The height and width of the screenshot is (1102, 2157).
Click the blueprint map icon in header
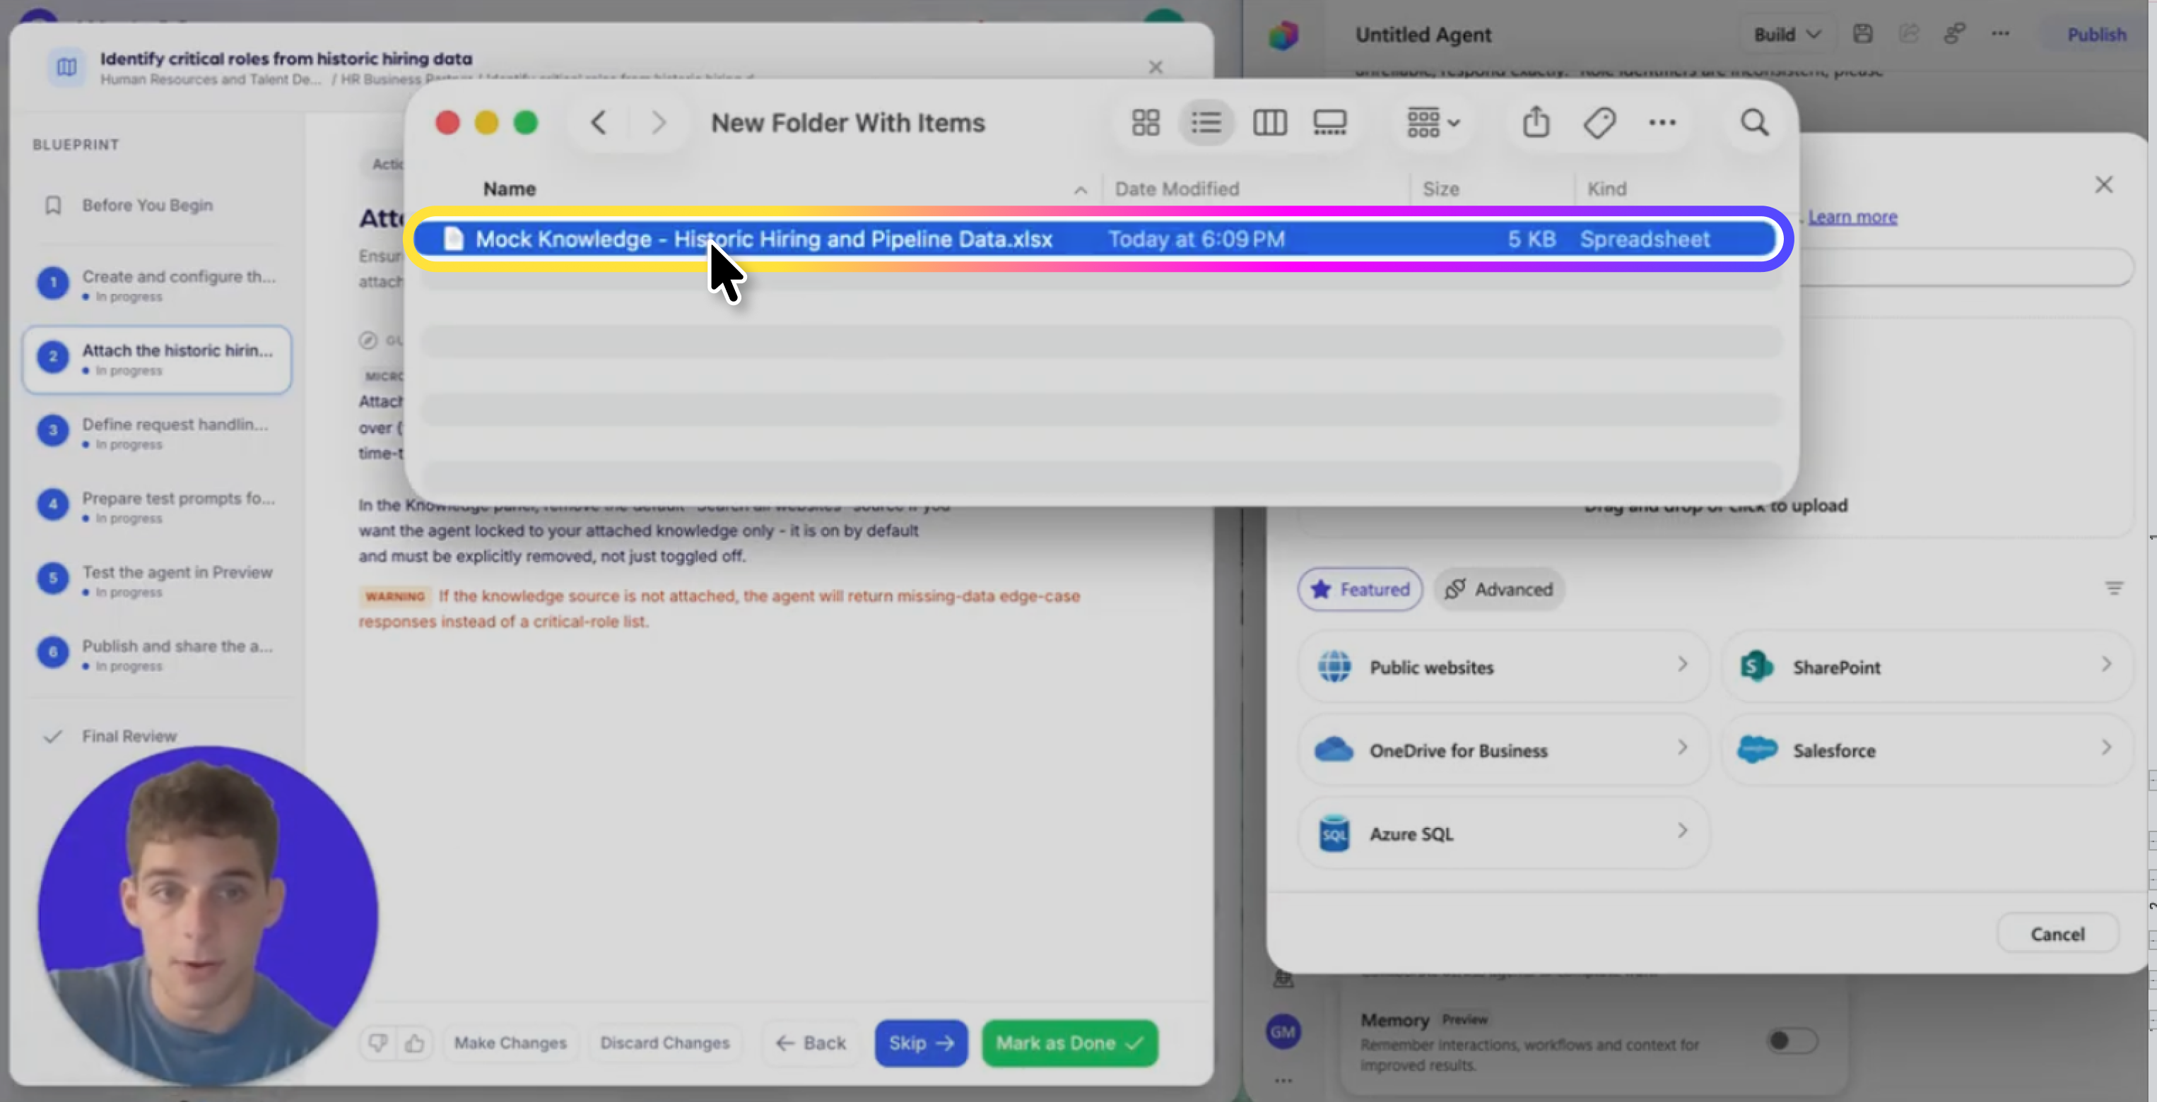(x=66, y=66)
